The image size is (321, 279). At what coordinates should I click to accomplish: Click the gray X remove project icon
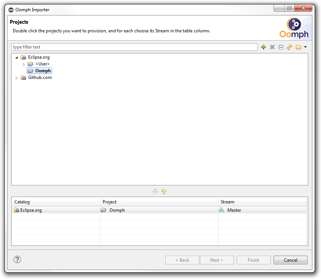pyautogui.click(x=272, y=47)
